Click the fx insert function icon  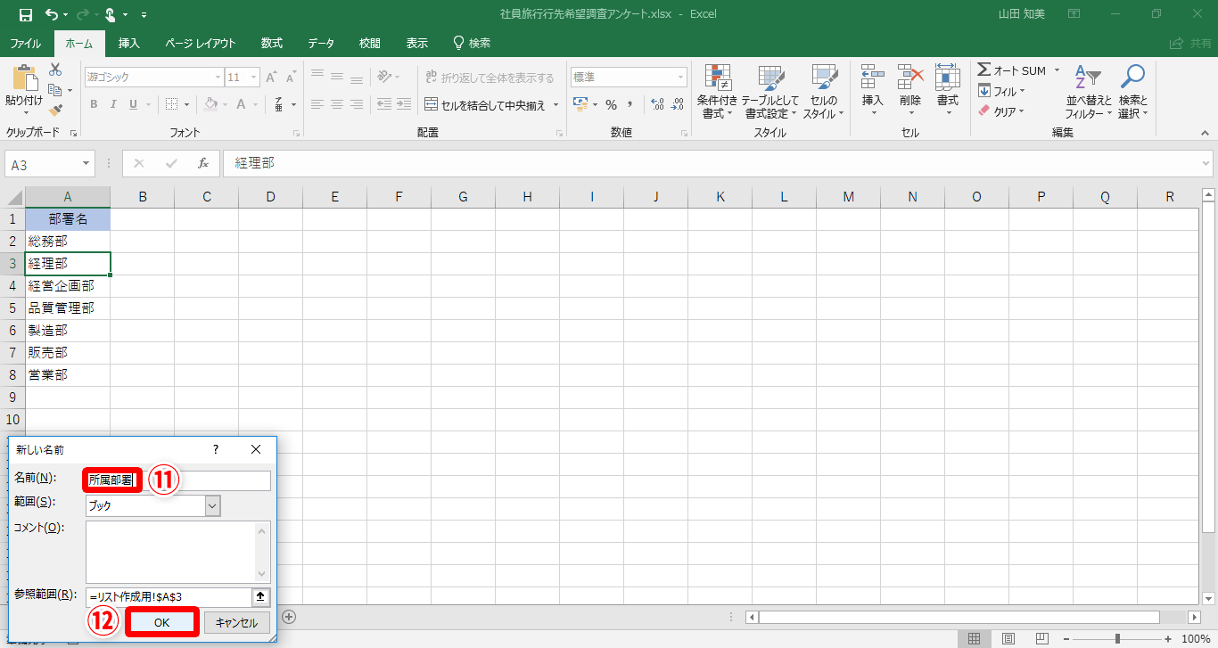point(203,163)
